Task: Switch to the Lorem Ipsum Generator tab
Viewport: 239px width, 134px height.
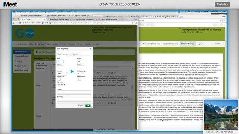Action: click(111, 19)
